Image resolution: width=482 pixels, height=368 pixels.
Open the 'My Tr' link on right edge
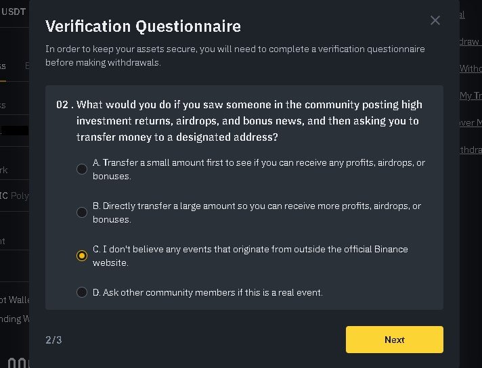470,95
